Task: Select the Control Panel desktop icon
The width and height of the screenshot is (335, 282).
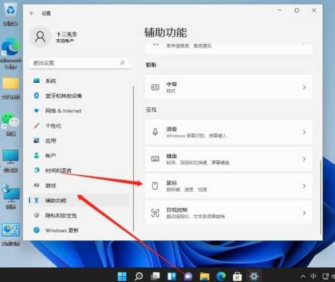Action: 10,235
